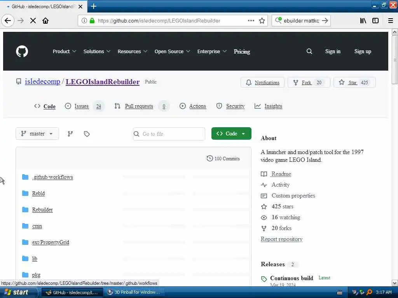The width and height of the screenshot is (398, 298).
Task: Click the green padlock security icon
Action: click(x=92, y=21)
